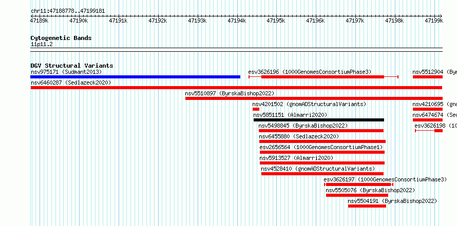Open the nsv5913527 (Almarri2020) label
The height and width of the screenshot is (226, 457).
[x=296, y=158]
